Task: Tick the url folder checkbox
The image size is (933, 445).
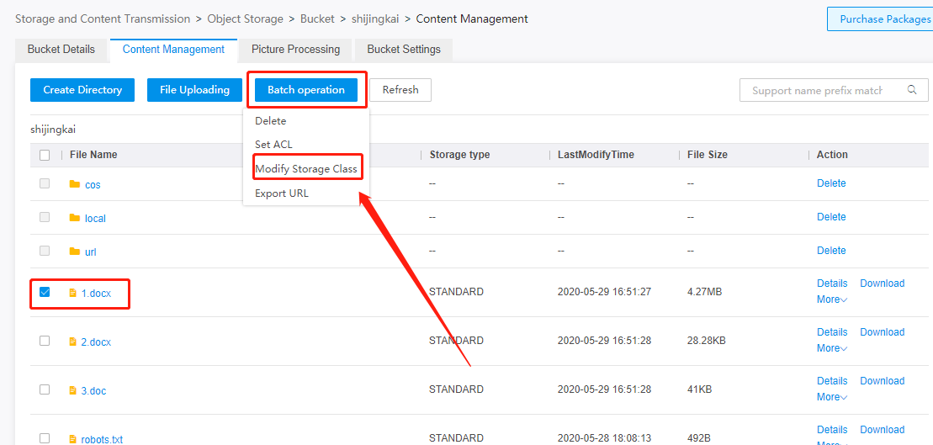Action: coord(45,251)
